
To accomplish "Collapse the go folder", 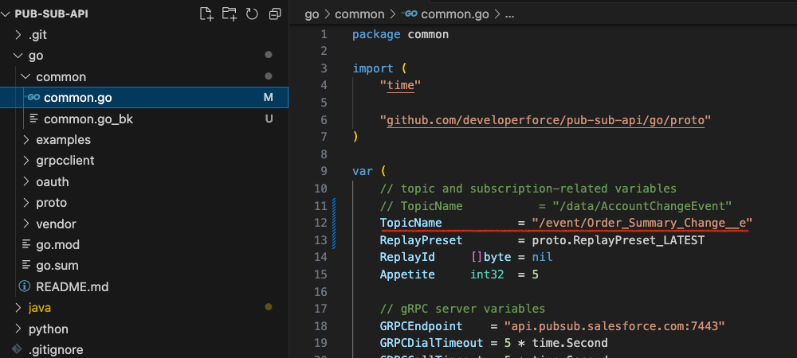I will (18, 56).
